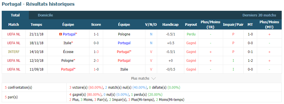Switch to the Domicile tab

coord(45,15)
